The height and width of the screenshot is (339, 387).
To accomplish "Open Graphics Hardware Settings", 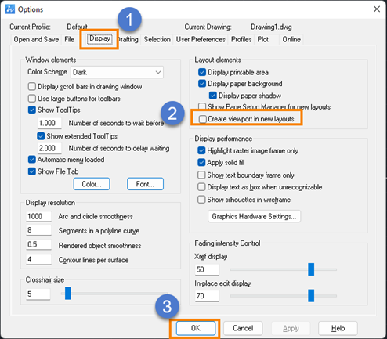I will point(254,216).
